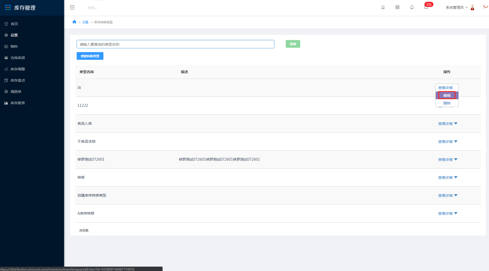
Task: Expand actions arrow for 转移 row
Action: [456, 177]
